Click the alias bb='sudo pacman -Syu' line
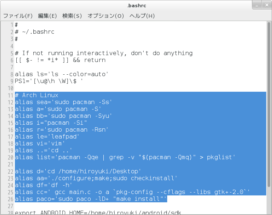 [63, 116]
